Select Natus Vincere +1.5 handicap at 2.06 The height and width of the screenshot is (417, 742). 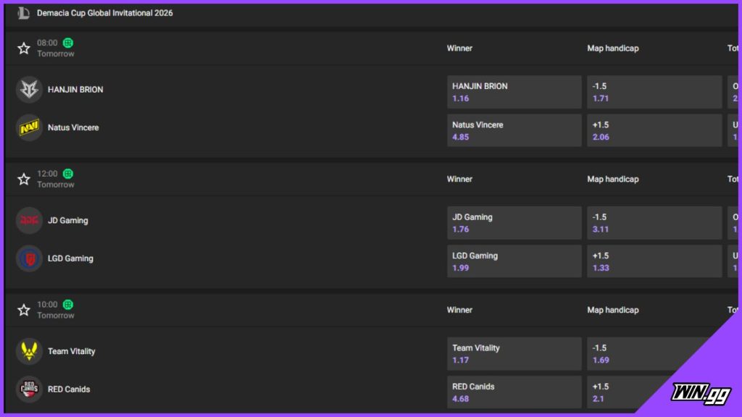[654, 130]
